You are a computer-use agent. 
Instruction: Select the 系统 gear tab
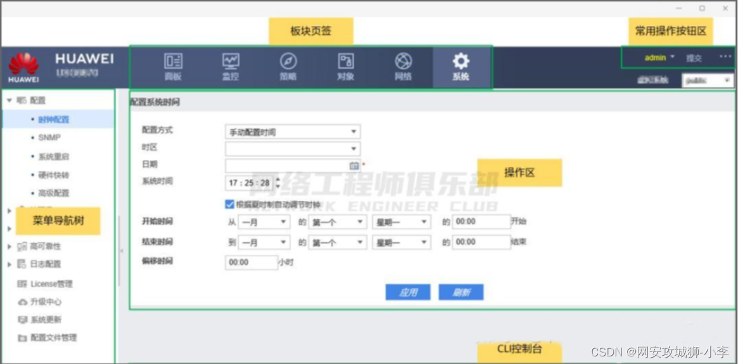pyautogui.click(x=461, y=67)
